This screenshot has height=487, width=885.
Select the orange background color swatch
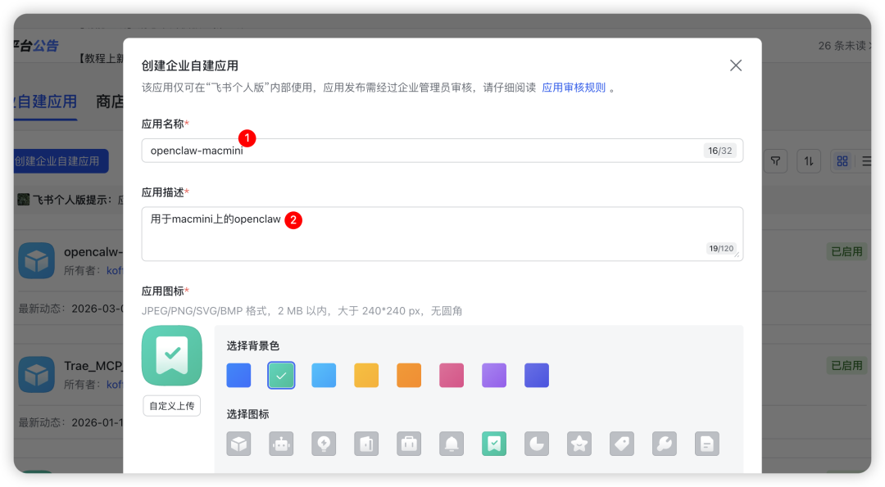[x=409, y=375]
